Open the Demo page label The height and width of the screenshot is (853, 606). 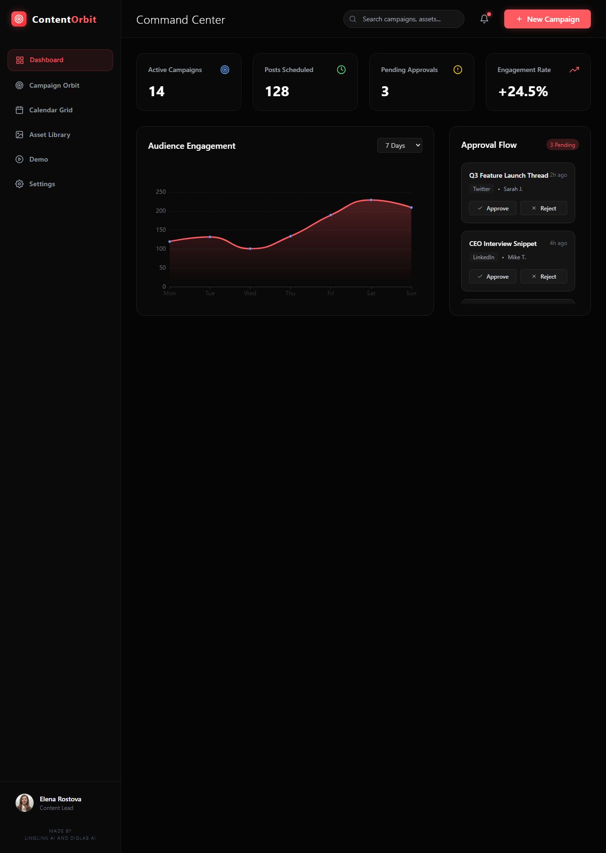coord(39,159)
